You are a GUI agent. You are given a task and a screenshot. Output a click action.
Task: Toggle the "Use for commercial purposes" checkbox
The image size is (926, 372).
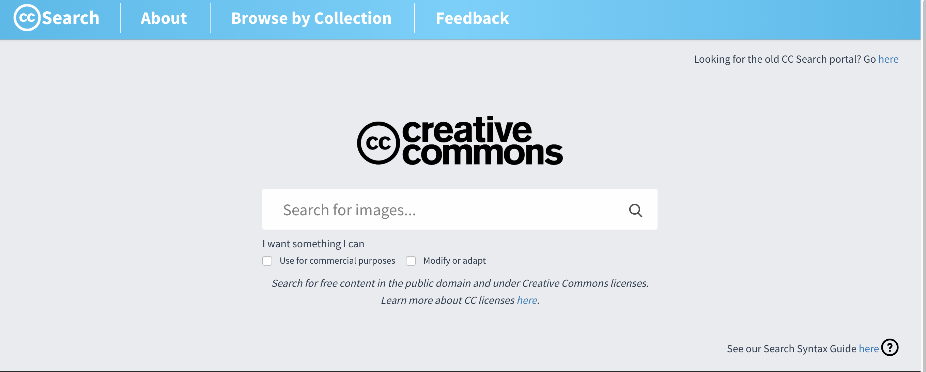pyautogui.click(x=267, y=261)
